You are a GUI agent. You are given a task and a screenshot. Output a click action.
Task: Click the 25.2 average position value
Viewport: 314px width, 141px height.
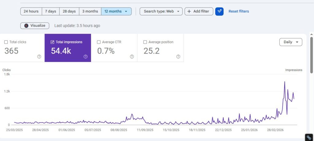point(151,51)
